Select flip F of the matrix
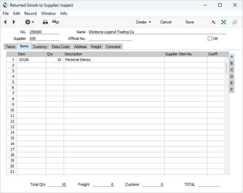This screenshot has width=243, height=193. coord(231,90)
